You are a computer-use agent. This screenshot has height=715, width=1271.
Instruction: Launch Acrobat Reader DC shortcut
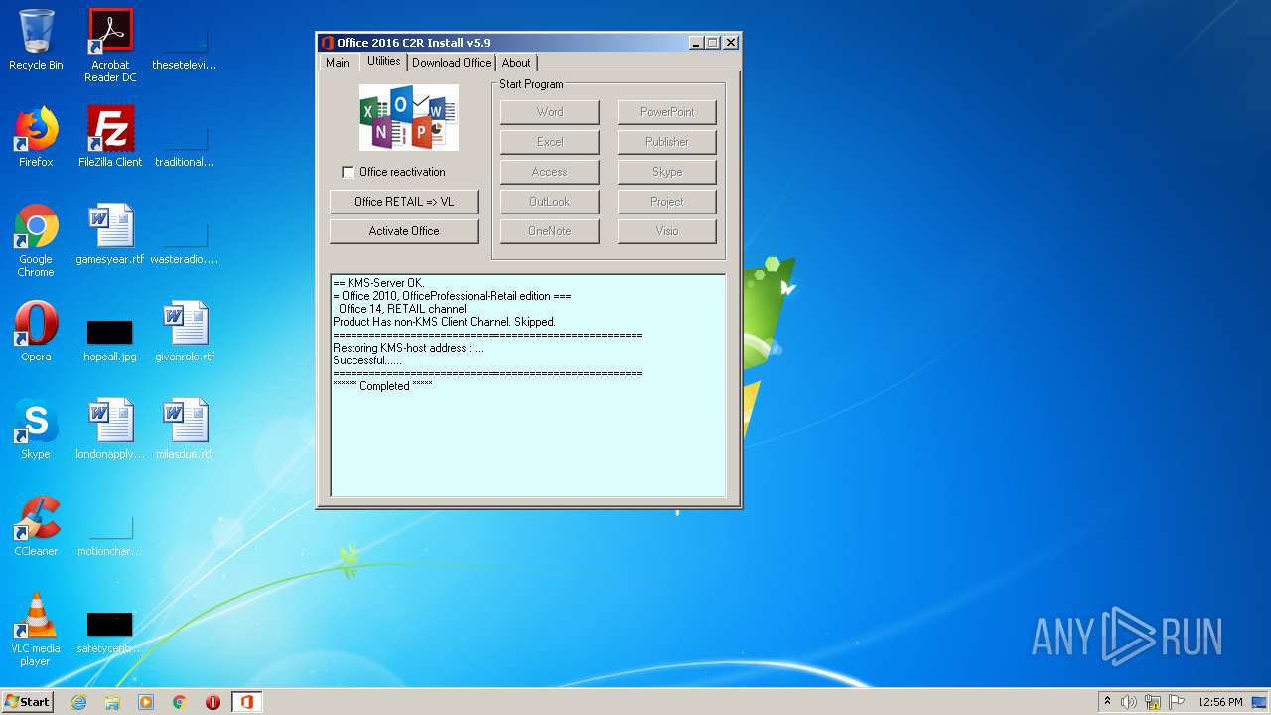point(110,45)
